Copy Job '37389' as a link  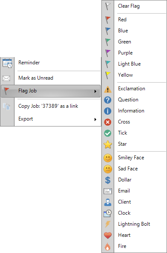click(51, 106)
